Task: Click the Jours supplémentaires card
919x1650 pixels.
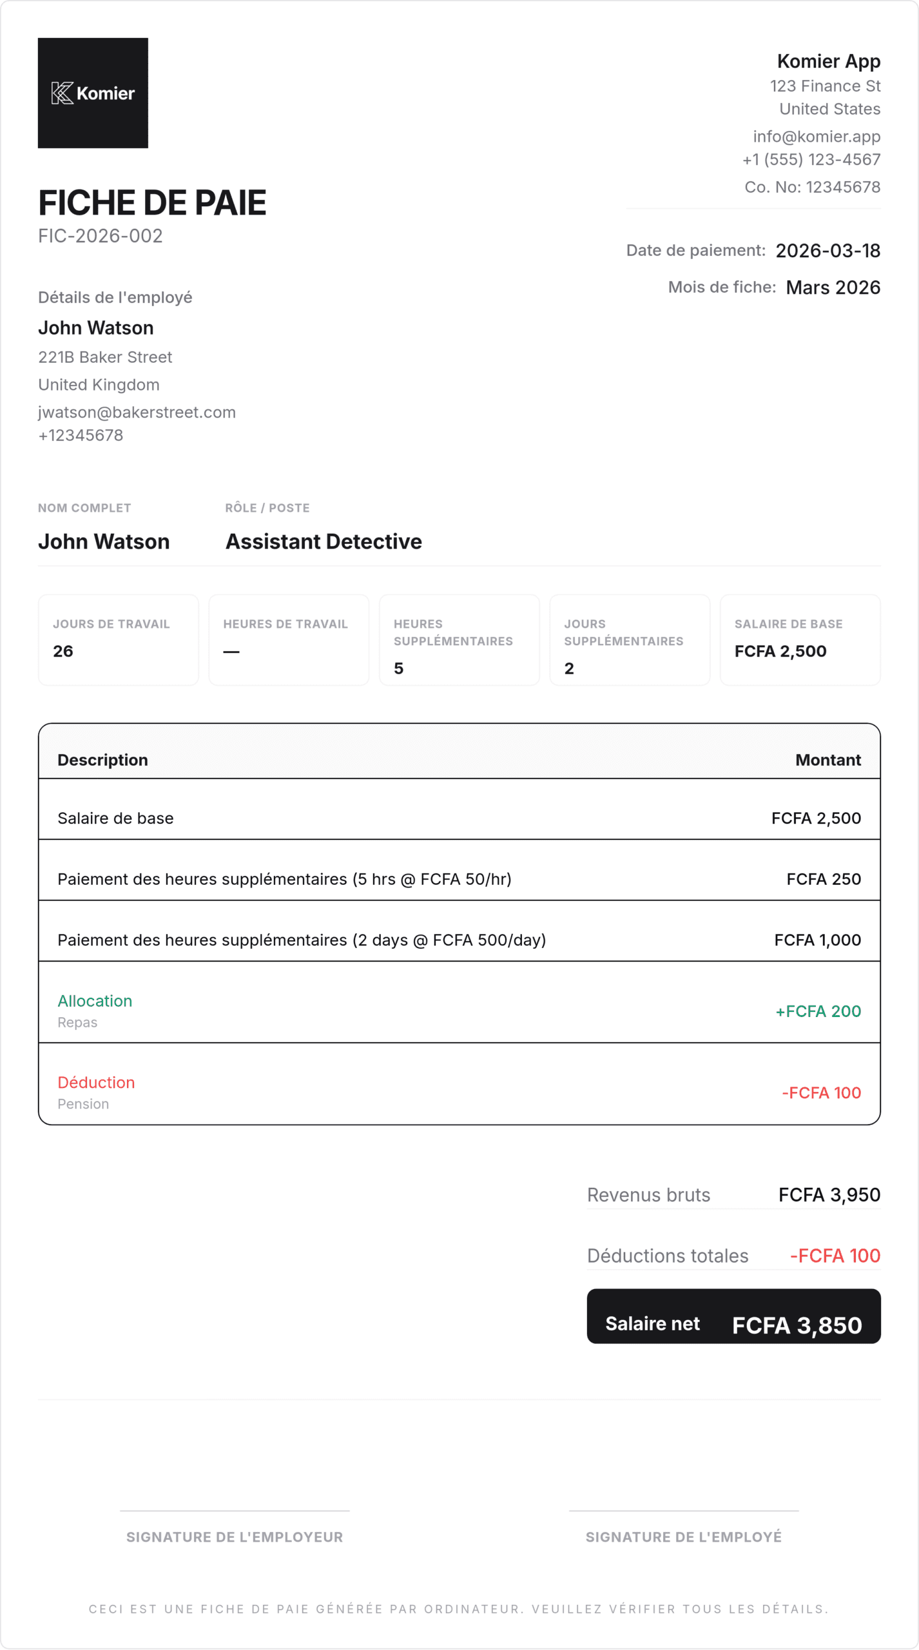Action: (x=629, y=639)
